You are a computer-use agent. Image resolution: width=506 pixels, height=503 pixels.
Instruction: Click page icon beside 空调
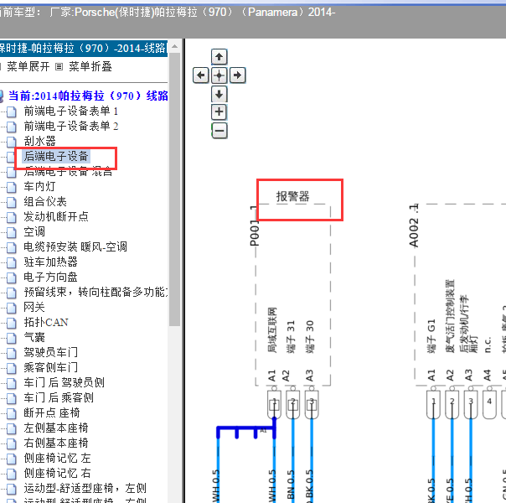[12, 232]
